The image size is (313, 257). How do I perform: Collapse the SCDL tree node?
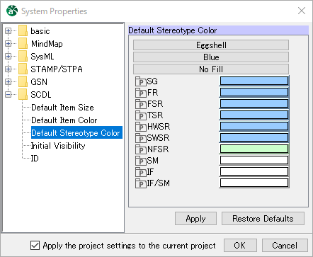point(8,95)
